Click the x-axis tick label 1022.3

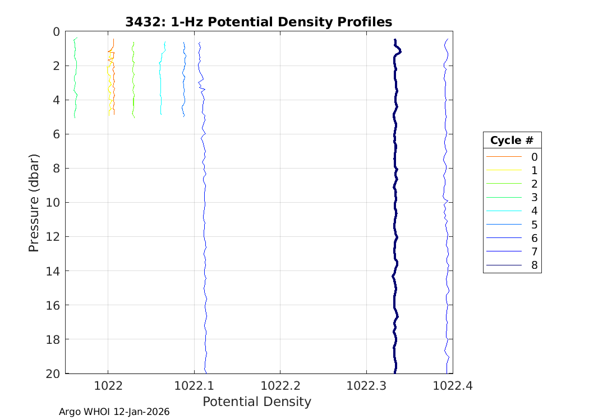click(x=366, y=385)
